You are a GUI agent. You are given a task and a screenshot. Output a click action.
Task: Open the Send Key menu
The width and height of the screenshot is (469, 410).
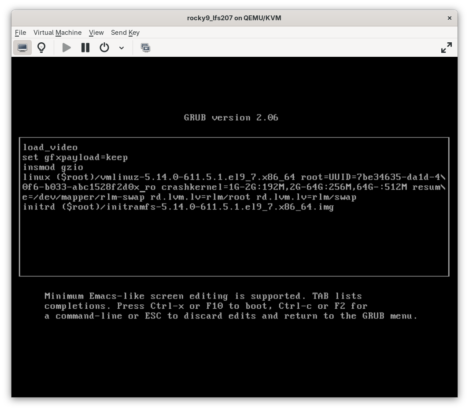125,33
